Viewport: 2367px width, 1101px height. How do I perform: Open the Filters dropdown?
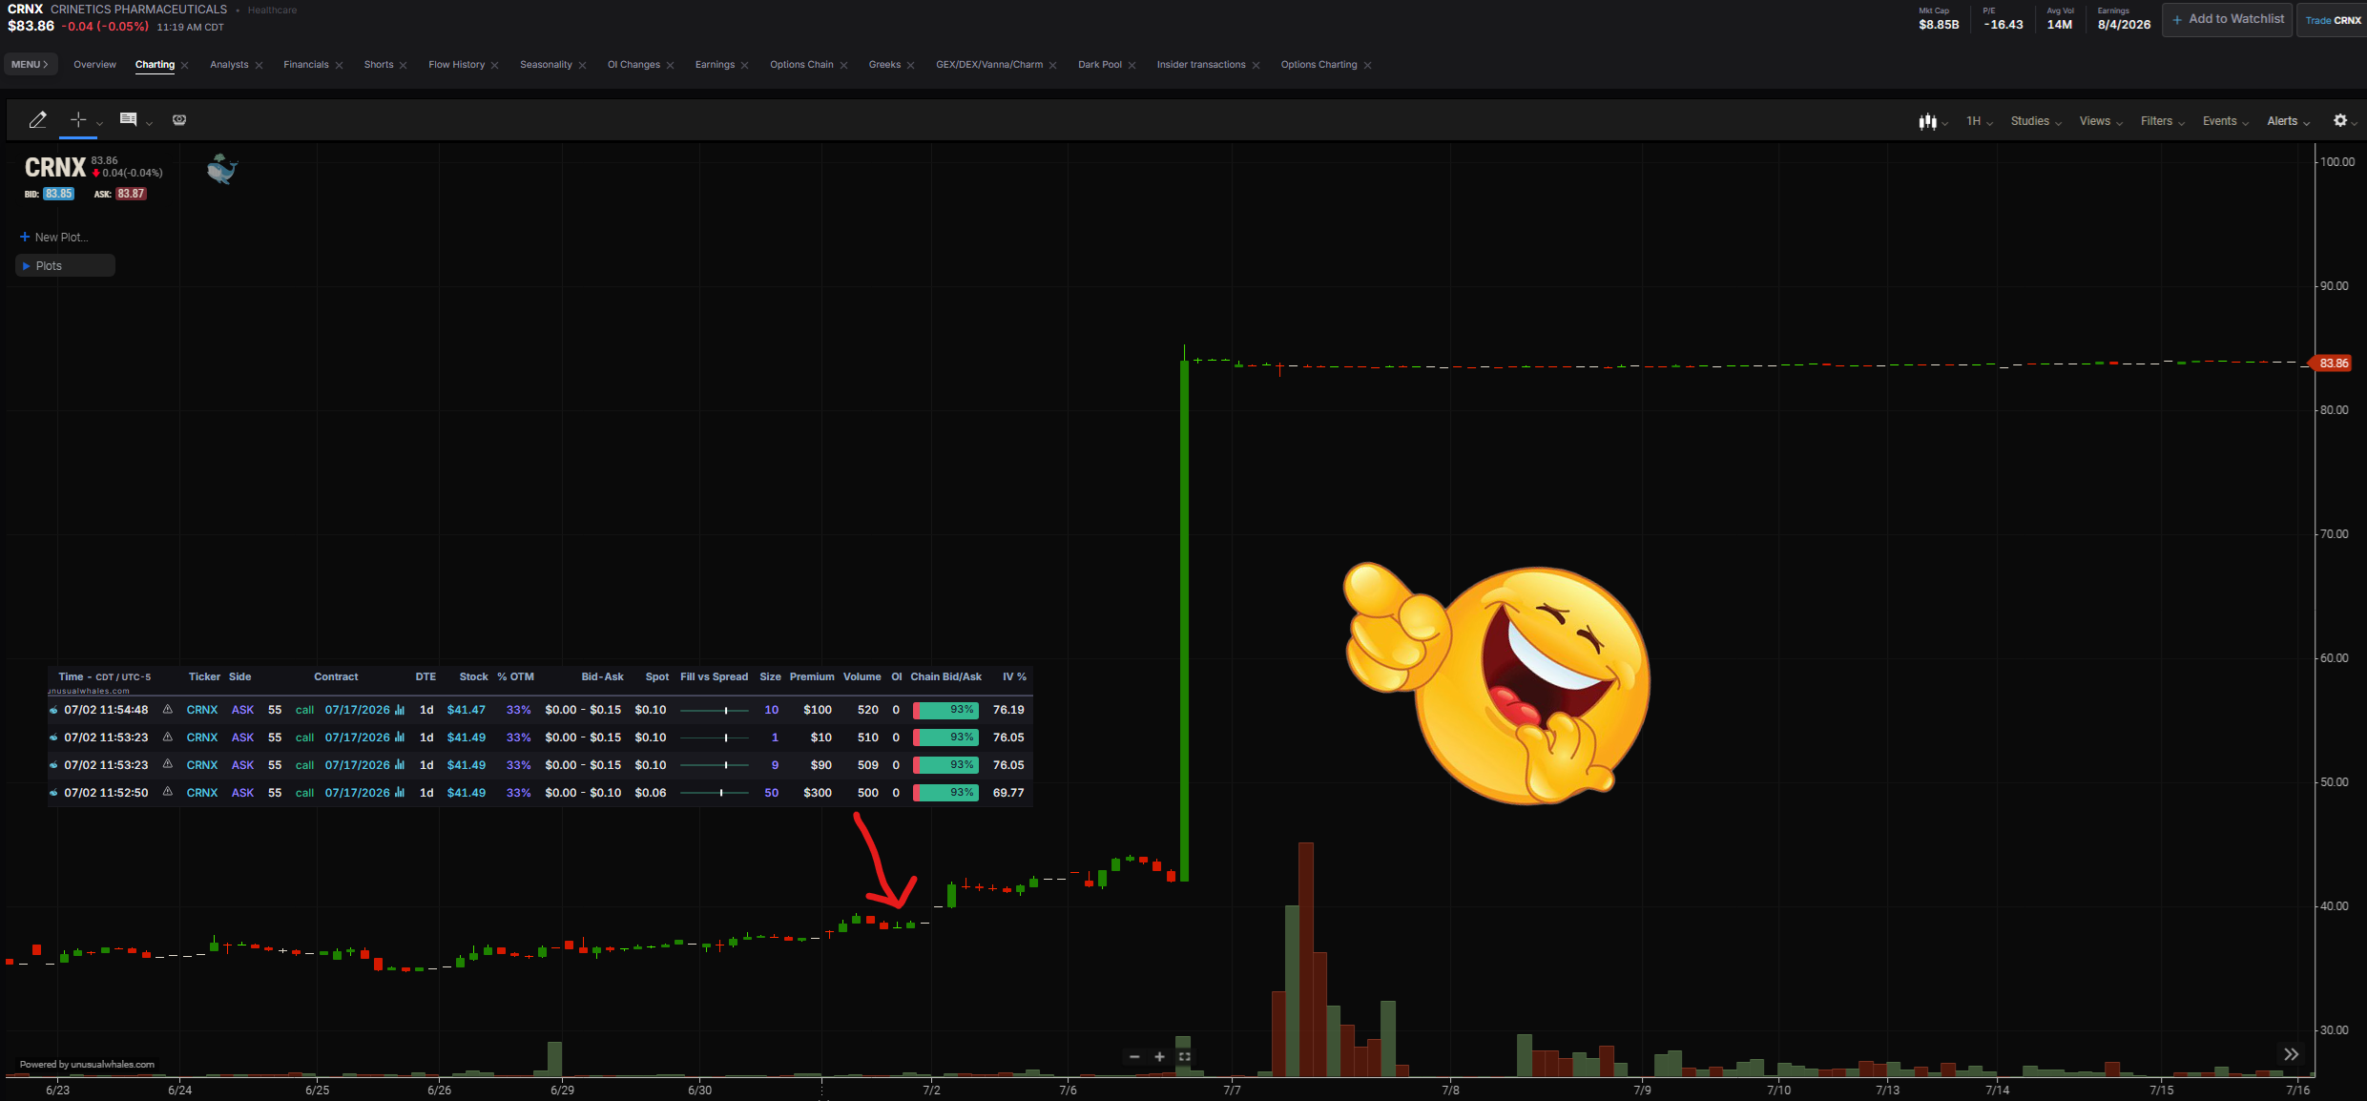[2162, 121]
